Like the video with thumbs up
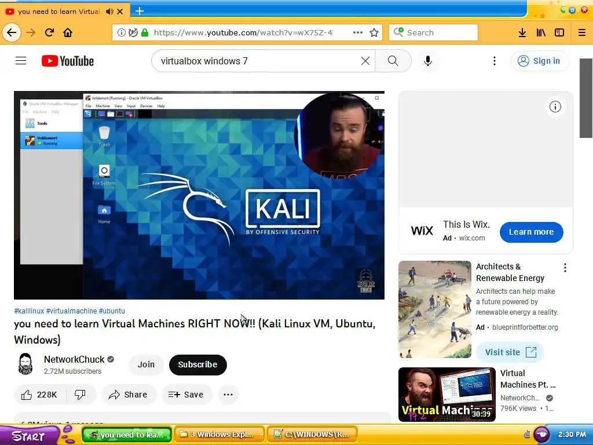 pyautogui.click(x=40, y=395)
